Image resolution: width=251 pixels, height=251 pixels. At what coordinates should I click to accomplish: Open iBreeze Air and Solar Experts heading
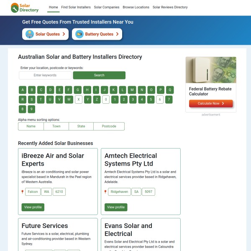click(x=53, y=160)
